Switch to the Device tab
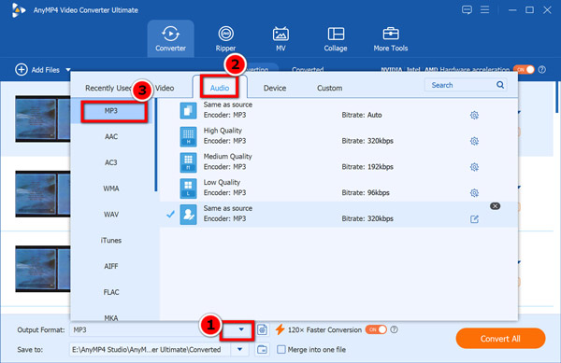The image size is (561, 363). pyautogui.click(x=275, y=88)
